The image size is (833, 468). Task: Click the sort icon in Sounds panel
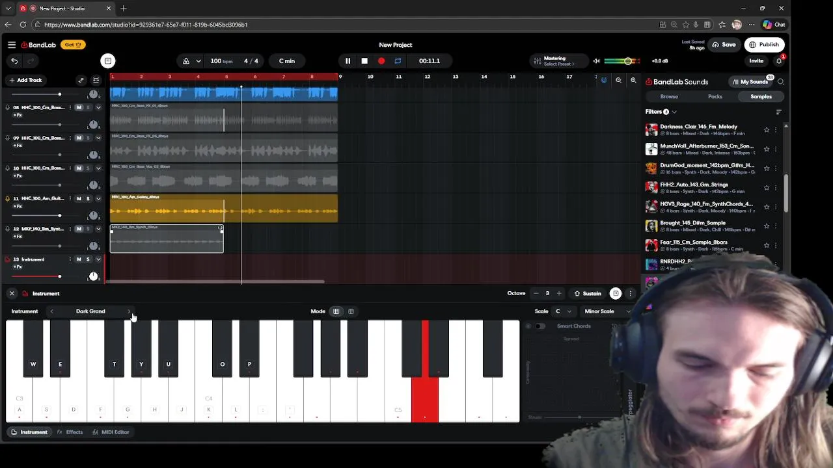click(x=778, y=112)
